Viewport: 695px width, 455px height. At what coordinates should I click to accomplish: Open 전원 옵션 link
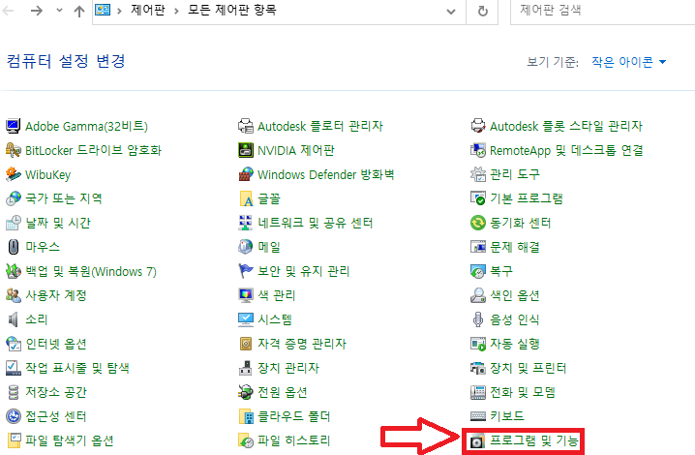(x=283, y=392)
